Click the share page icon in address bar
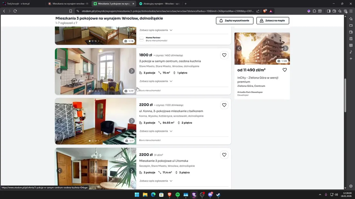 [x=258, y=11]
